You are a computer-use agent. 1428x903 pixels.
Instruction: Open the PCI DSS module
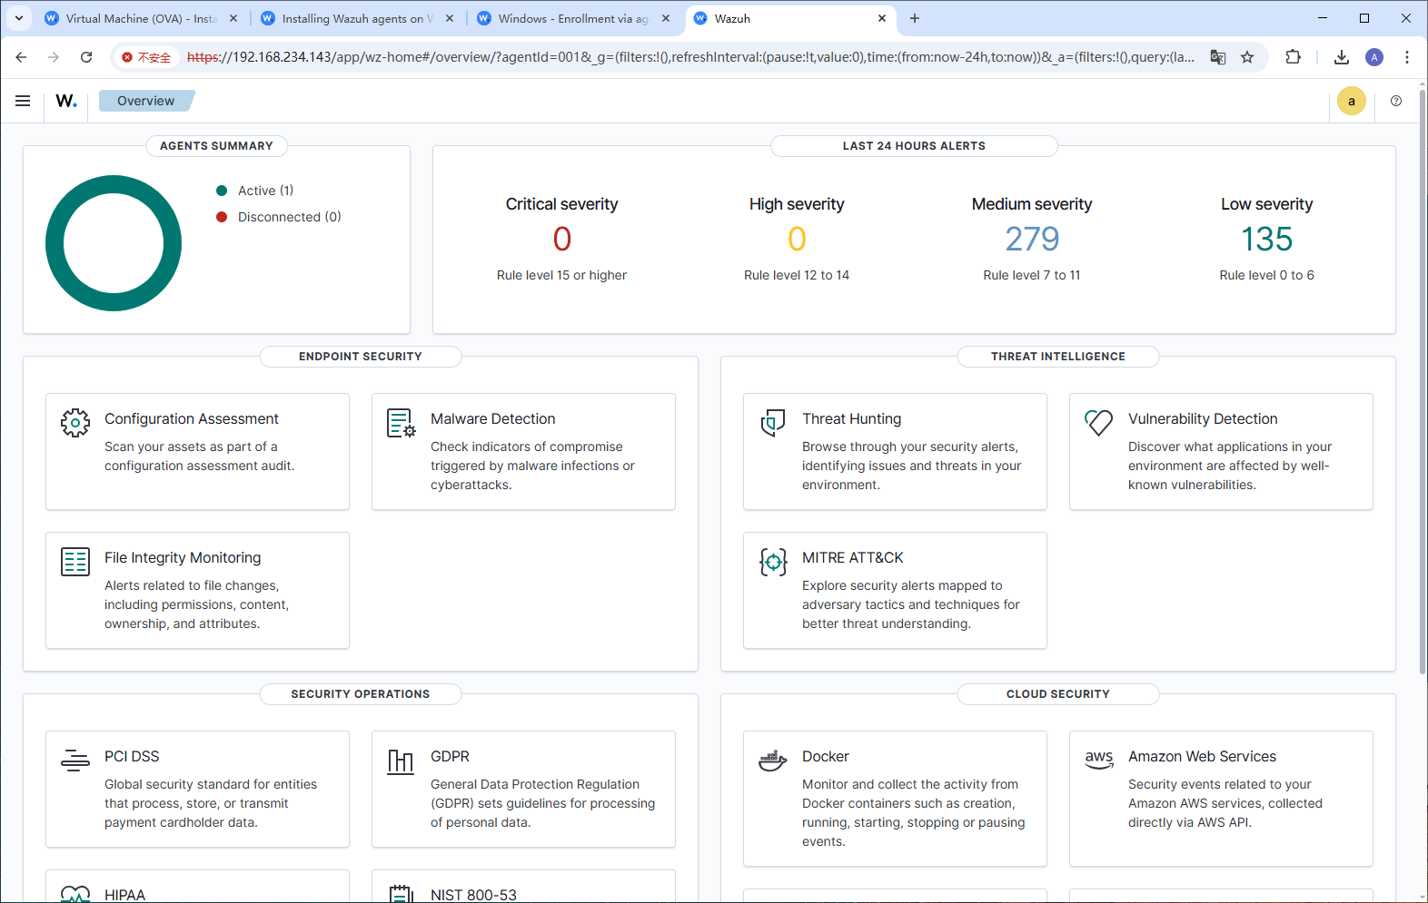click(x=197, y=789)
